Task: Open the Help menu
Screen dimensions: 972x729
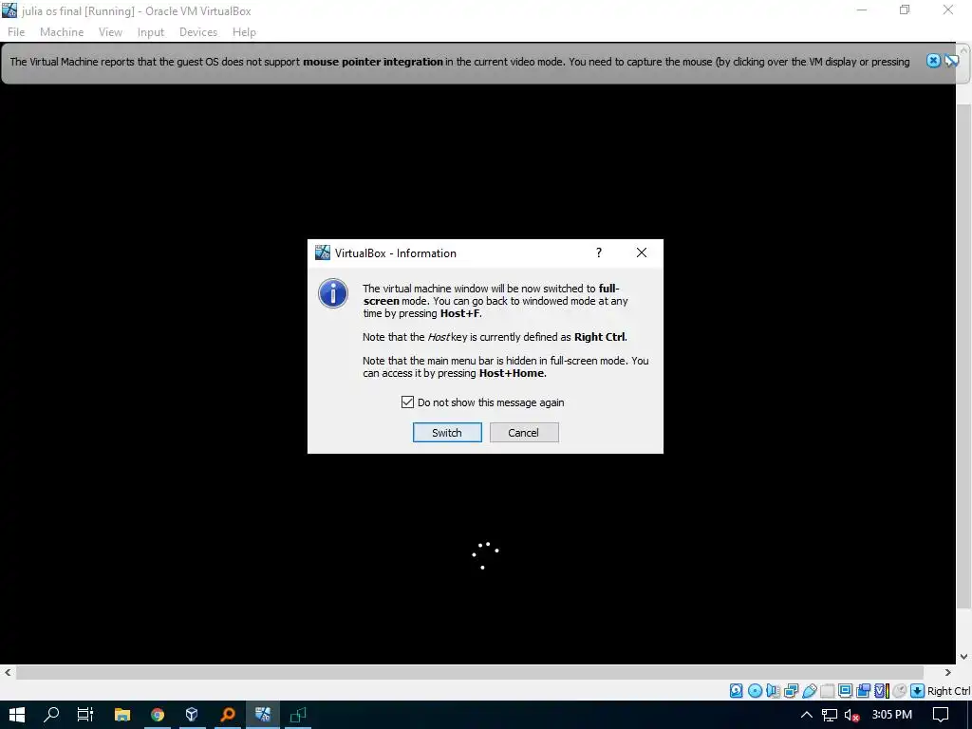Action: [x=244, y=32]
